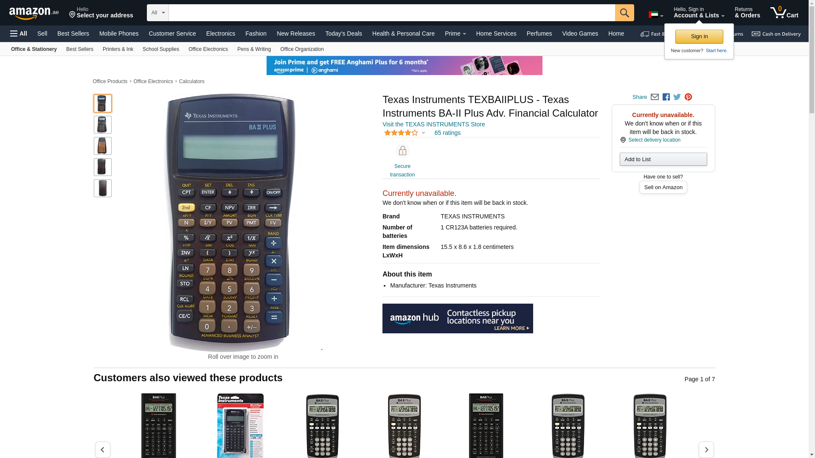Share product on Facebook icon

(x=666, y=97)
